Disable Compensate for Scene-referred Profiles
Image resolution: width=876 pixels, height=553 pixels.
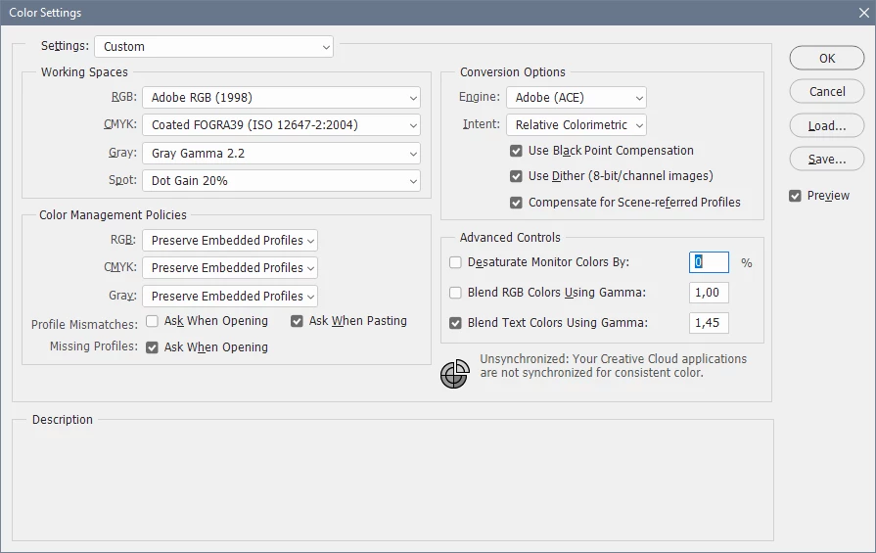pyautogui.click(x=516, y=203)
